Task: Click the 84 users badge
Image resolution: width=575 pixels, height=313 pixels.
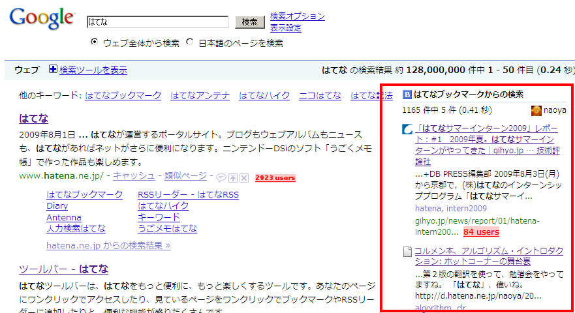Action: [x=481, y=232]
